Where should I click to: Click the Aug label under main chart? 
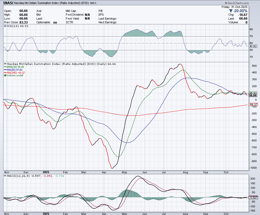(x=185, y=172)
